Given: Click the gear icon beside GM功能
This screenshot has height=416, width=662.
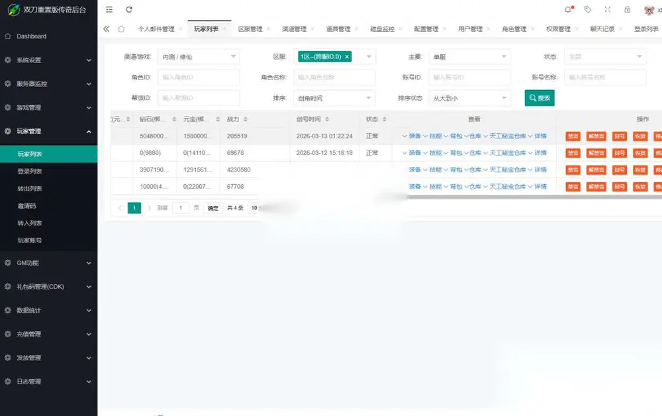Looking at the screenshot, I should pos(7,263).
